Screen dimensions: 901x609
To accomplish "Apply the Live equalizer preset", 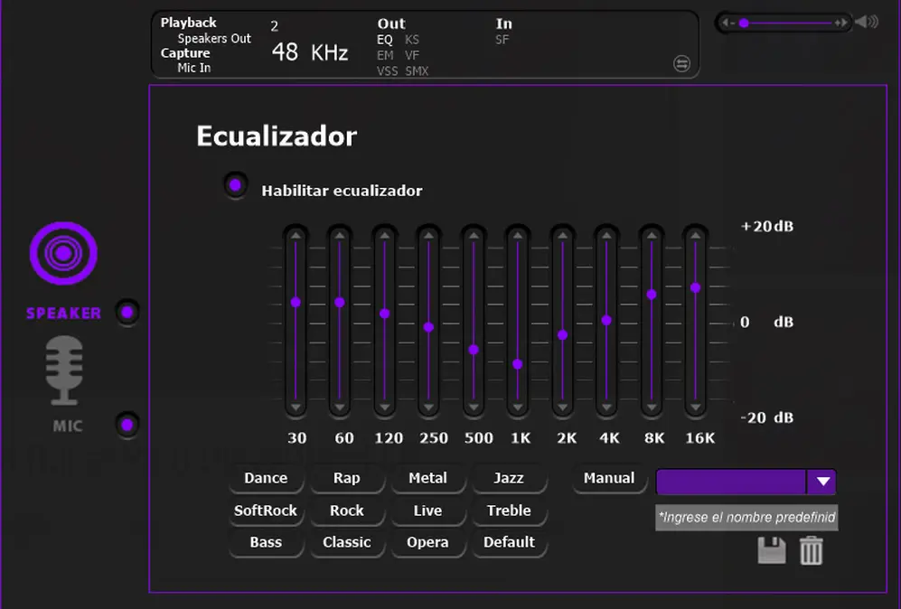I will pyautogui.click(x=427, y=511).
